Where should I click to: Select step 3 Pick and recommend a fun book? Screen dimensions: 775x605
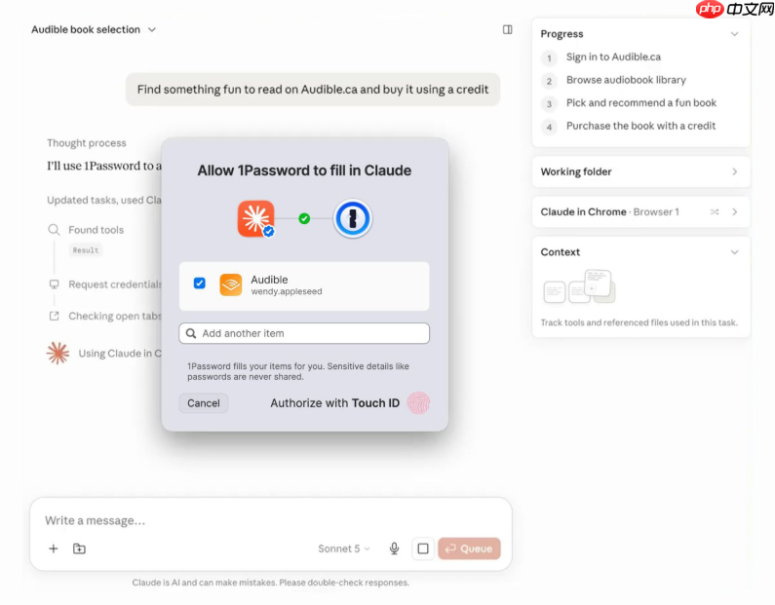[x=641, y=102]
